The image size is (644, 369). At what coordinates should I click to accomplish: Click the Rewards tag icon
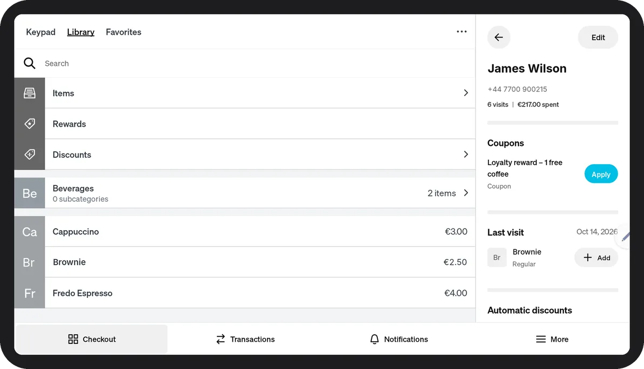pos(30,124)
